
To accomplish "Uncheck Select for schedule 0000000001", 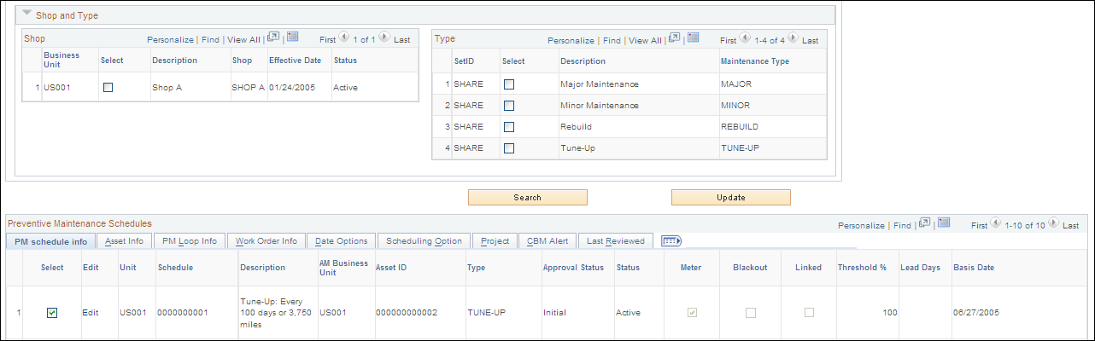I will tap(52, 313).
